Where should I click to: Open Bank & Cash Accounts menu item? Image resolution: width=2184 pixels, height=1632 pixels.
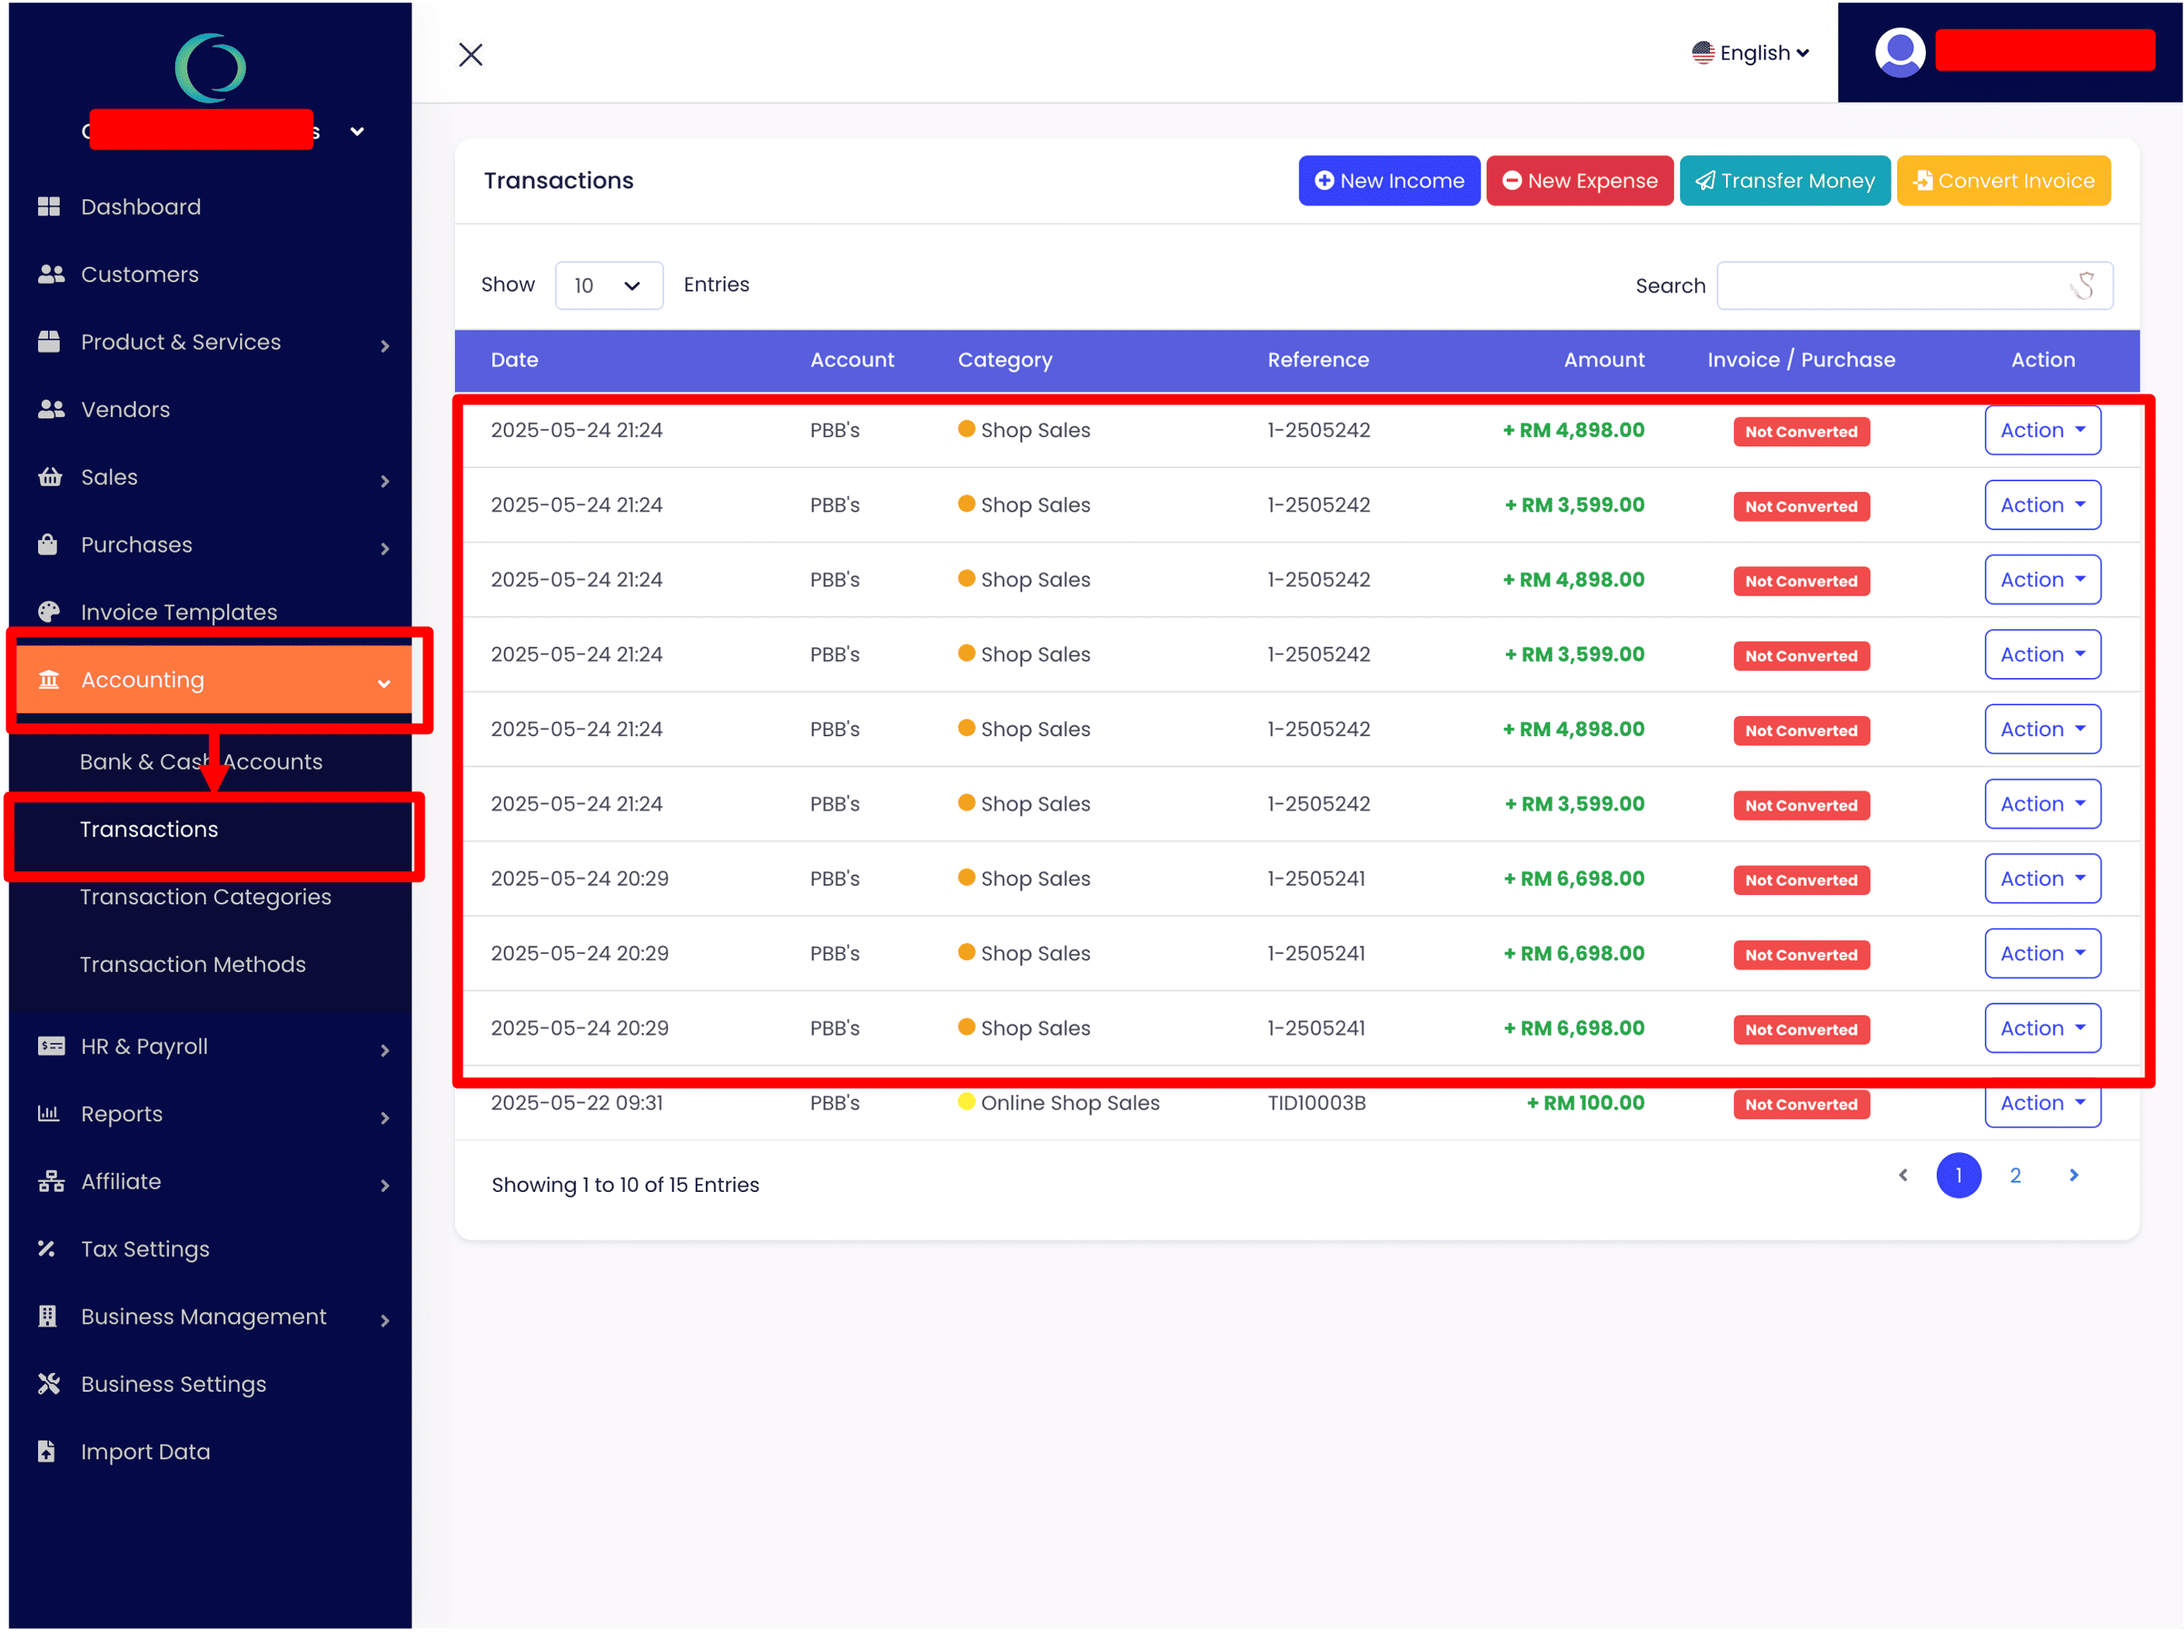[201, 761]
